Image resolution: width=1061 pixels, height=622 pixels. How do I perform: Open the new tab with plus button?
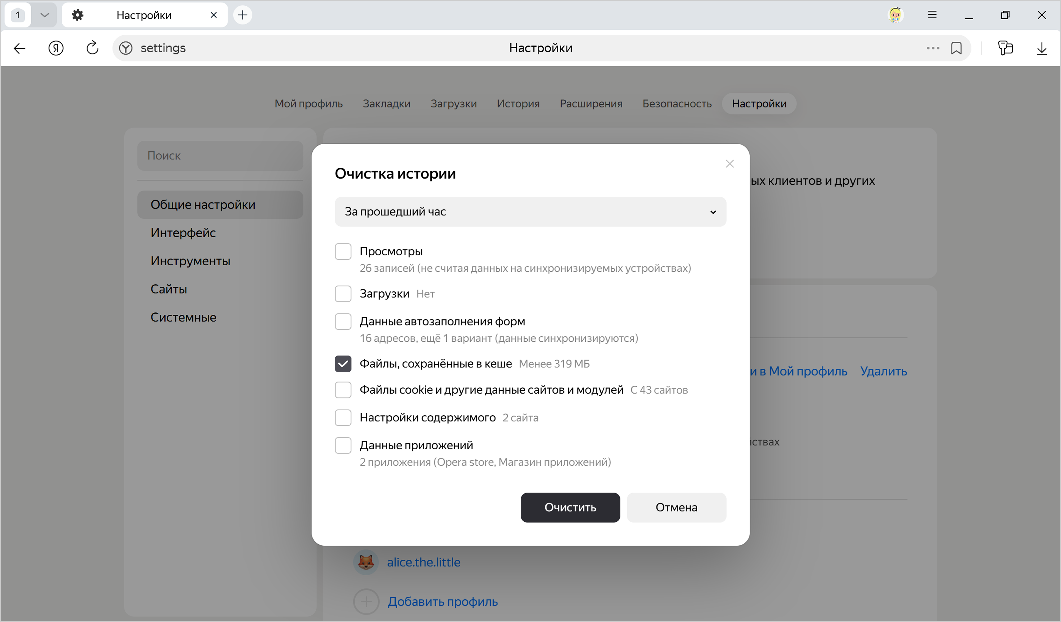(x=242, y=15)
